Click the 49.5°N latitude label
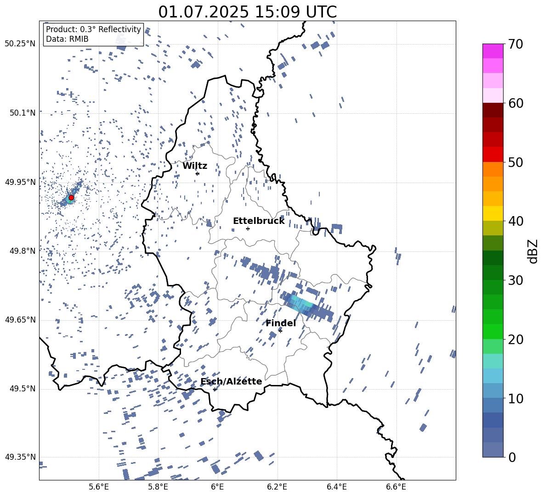The image size is (544, 496). 22,389
